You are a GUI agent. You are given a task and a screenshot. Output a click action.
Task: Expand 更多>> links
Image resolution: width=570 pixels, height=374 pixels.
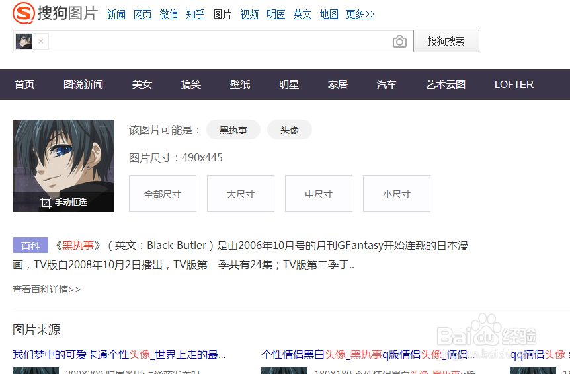coord(360,14)
